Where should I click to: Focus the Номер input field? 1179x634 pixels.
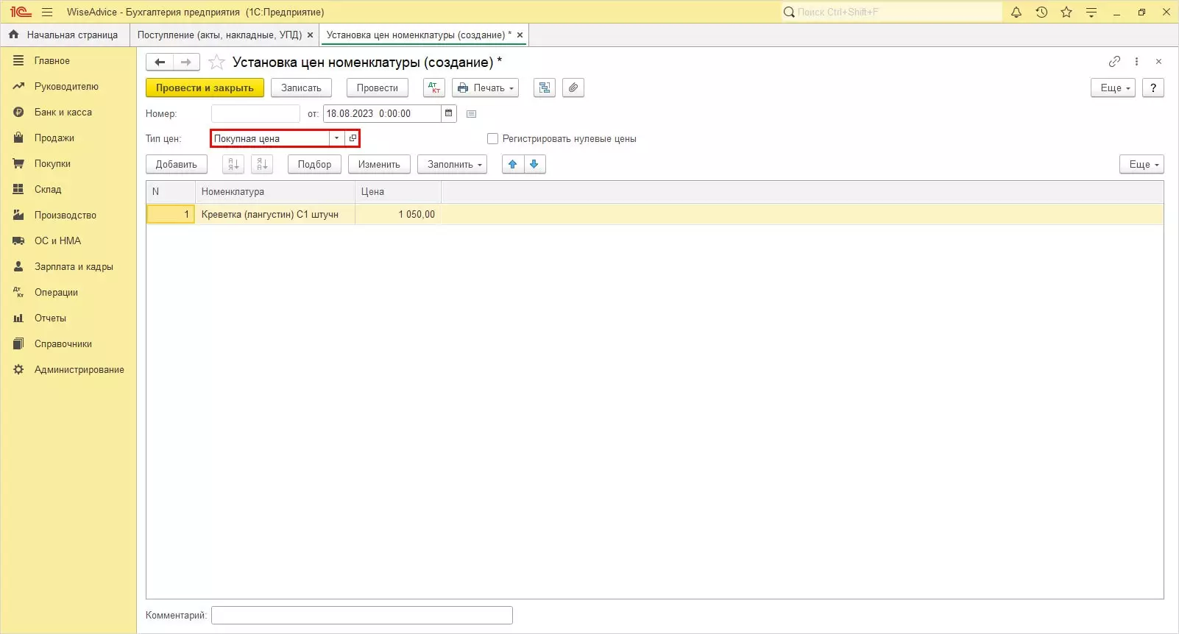(x=255, y=113)
